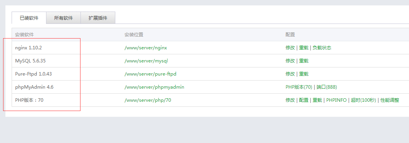Click the 安装位置 column header
The width and height of the screenshot is (409, 143).
point(134,35)
